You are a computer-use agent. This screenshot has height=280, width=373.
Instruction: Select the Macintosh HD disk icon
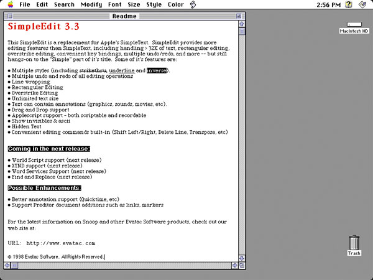[x=354, y=27]
